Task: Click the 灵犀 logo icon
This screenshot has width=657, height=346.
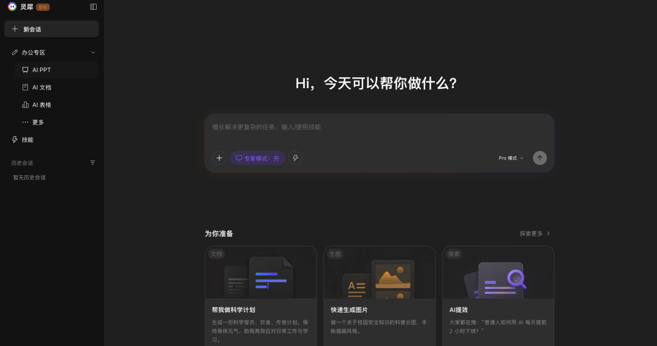Action: point(12,7)
